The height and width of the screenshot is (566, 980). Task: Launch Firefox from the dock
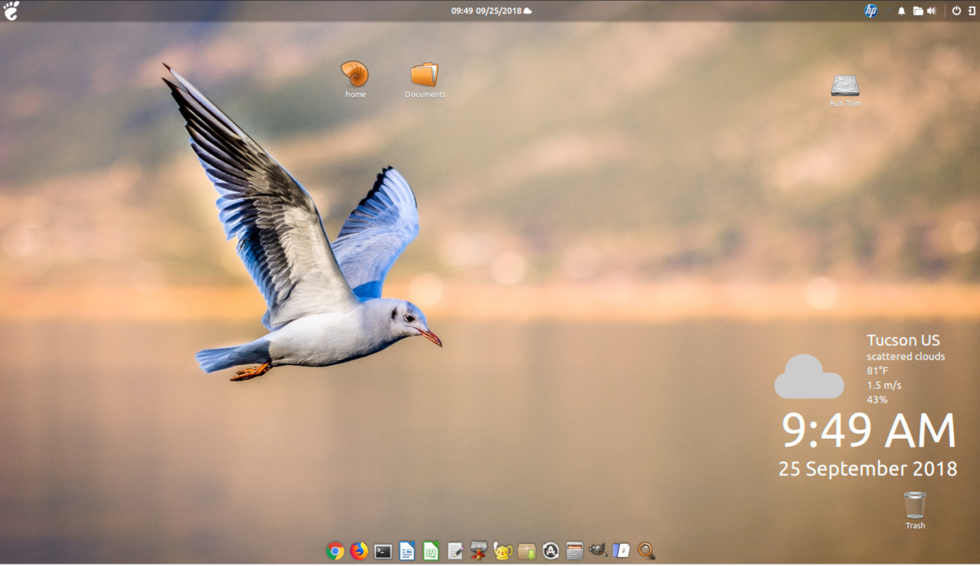point(359,551)
